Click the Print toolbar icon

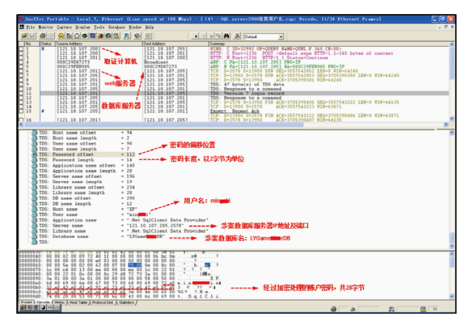43,36
